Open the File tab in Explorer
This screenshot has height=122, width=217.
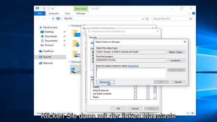[x=40, y=14]
